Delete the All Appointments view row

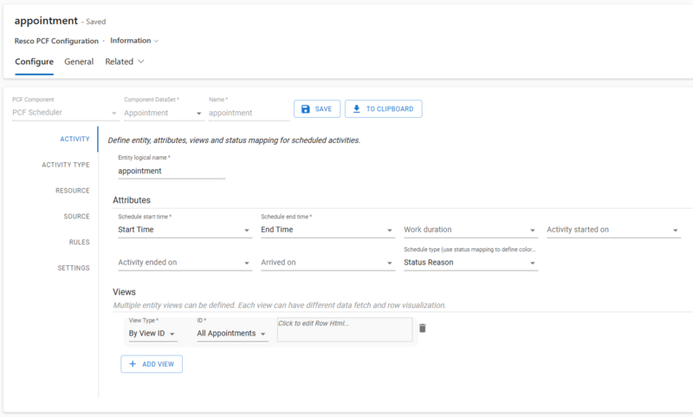[422, 328]
